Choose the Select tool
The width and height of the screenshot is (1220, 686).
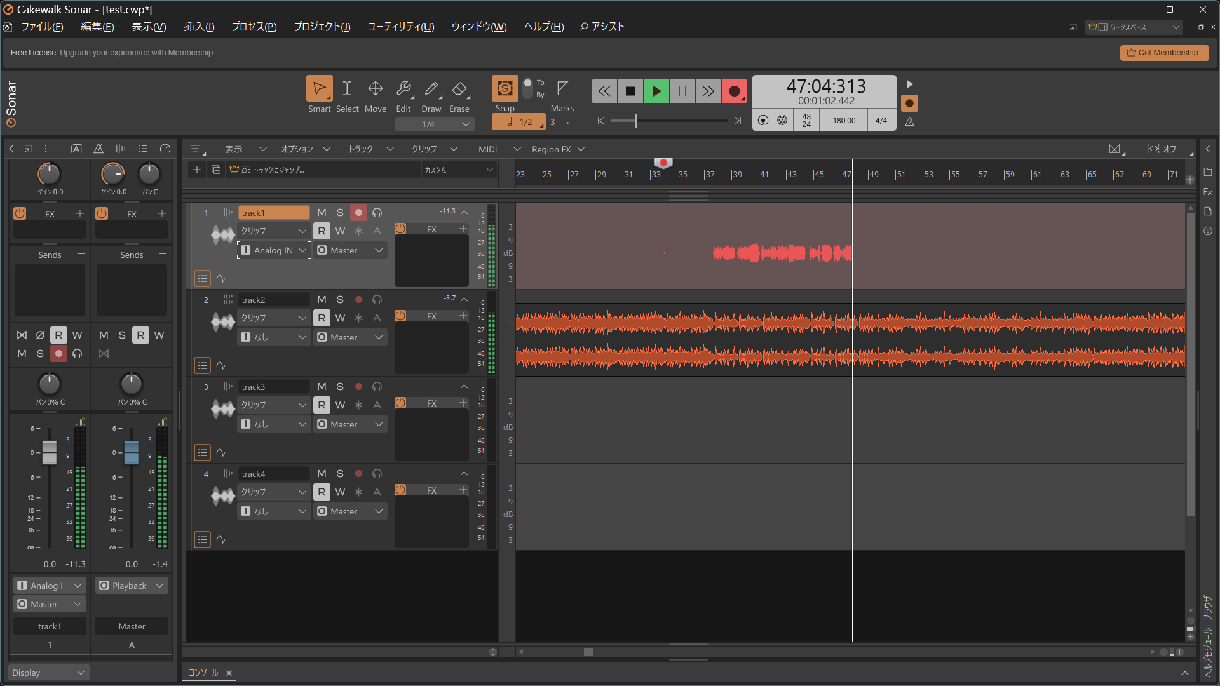pyautogui.click(x=347, y=89)
